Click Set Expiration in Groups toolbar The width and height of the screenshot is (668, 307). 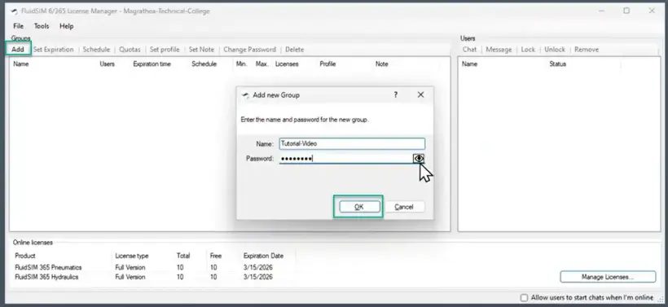(53, 50)
